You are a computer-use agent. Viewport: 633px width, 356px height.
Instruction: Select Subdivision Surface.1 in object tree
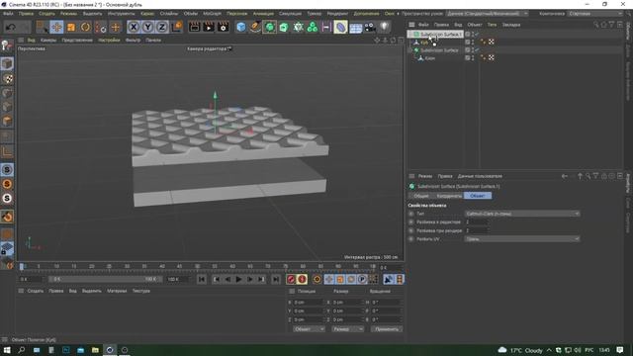click(x=440, y=35)
